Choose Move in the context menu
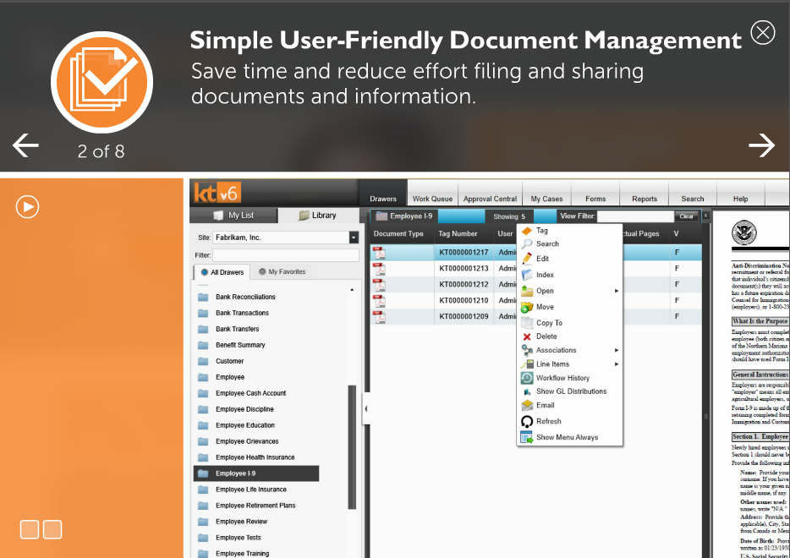The height and width of the screenshot is (558, 790). (569, 307)
